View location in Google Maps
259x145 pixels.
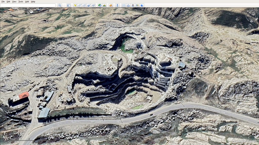[137, 5]
